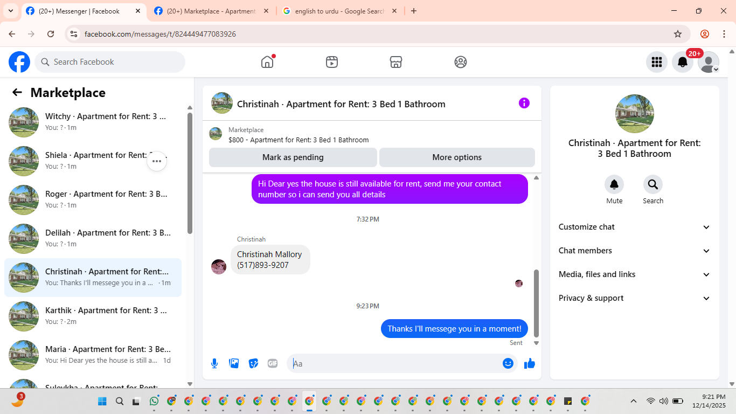Open $800 Marketplace listing link

click(298, 140)
